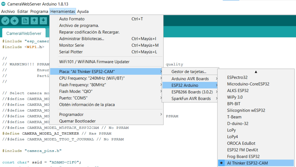Click the Save sketch down-arrow icon

coord(43,21)
